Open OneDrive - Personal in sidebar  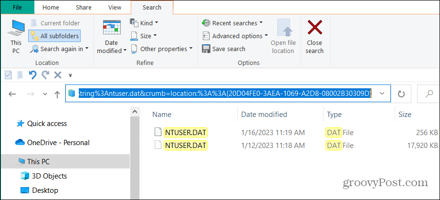coord(58,142)
